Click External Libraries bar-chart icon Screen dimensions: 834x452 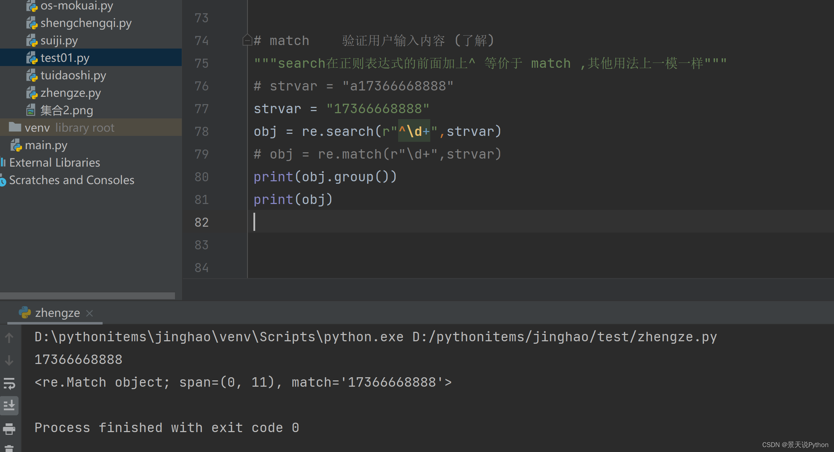point(3,162)
